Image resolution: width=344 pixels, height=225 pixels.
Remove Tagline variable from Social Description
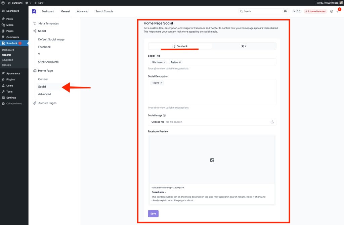coord(161,83)
